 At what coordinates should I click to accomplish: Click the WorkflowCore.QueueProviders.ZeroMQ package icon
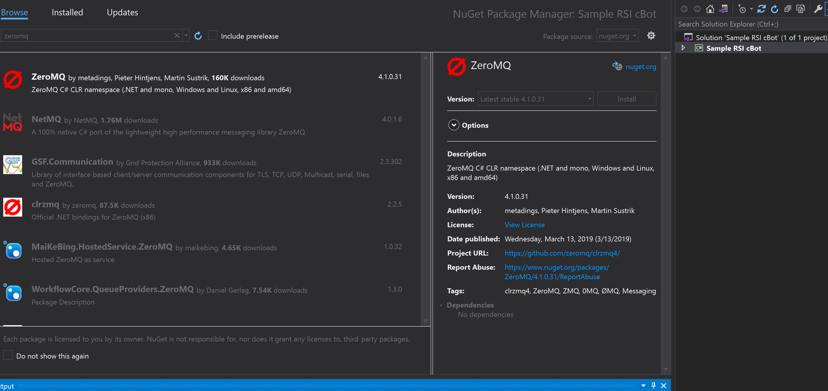click(x=12, y=292)
